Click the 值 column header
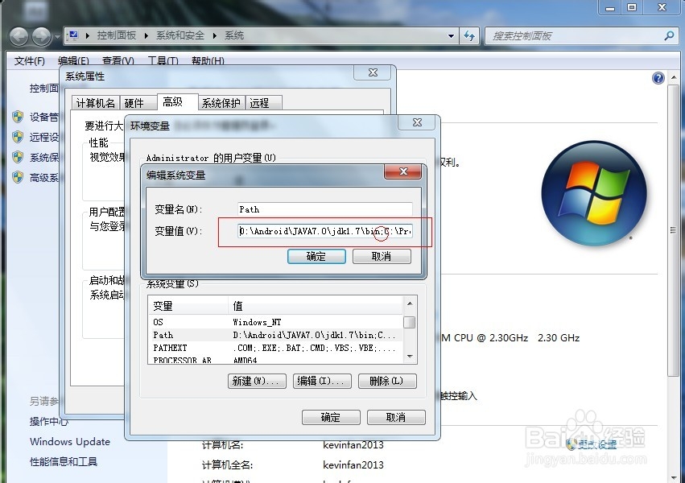 (315, 306)
